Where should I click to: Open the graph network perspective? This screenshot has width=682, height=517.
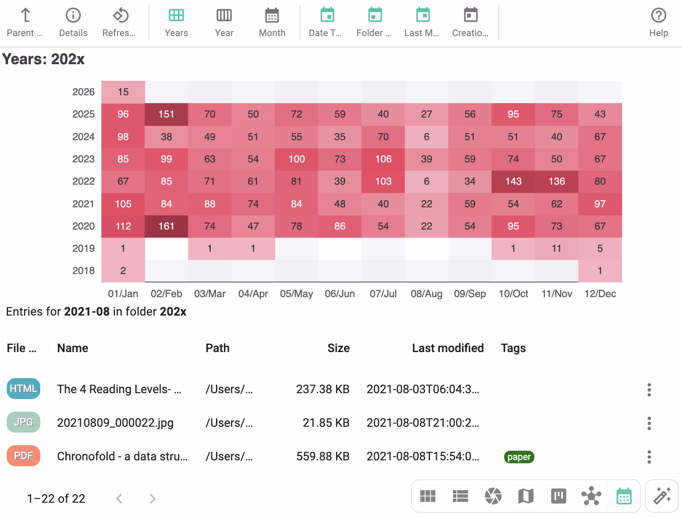(591, 496)
